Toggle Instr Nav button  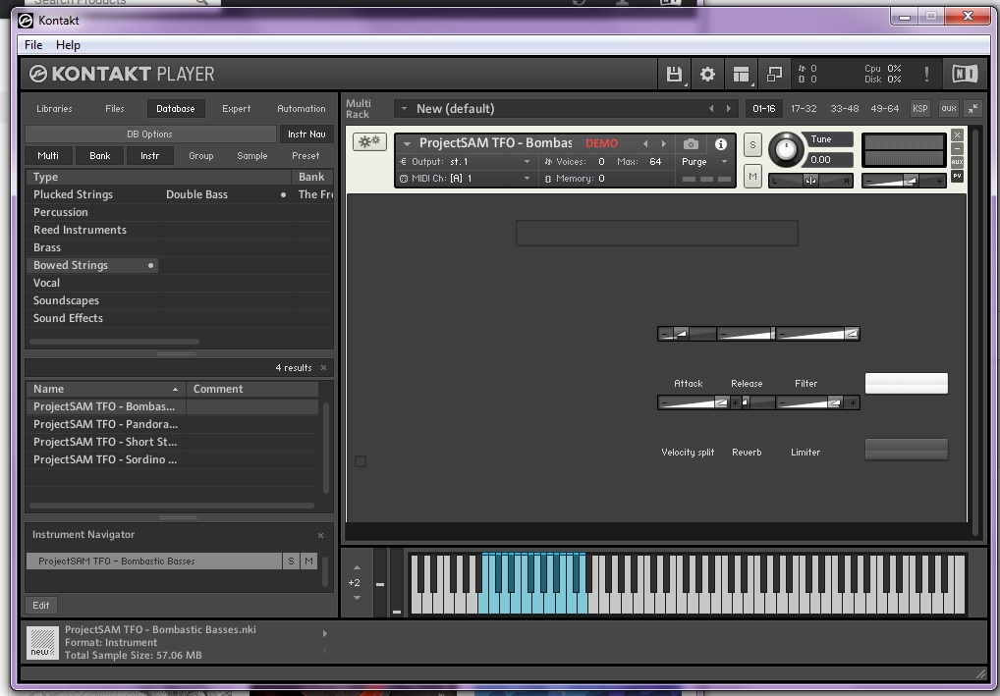point(306,134)
